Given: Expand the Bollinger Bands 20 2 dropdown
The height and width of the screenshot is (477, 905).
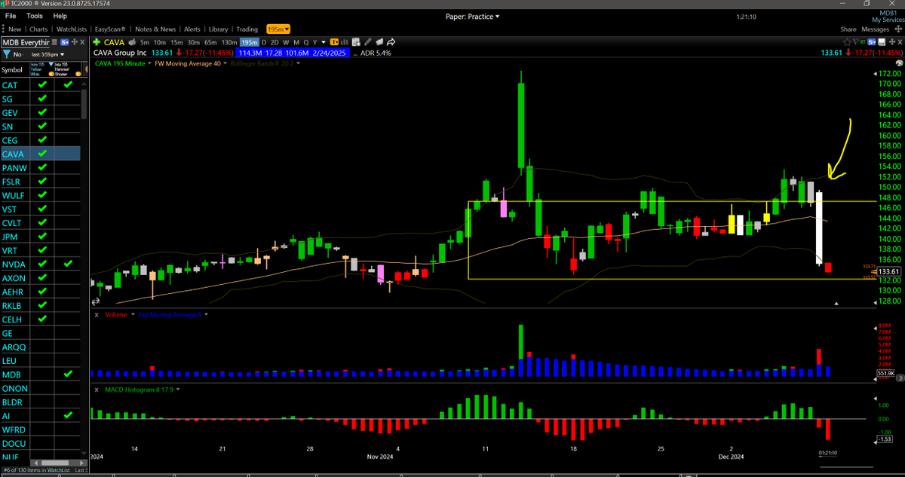Looking at the screenshot, I should [298, 63].
